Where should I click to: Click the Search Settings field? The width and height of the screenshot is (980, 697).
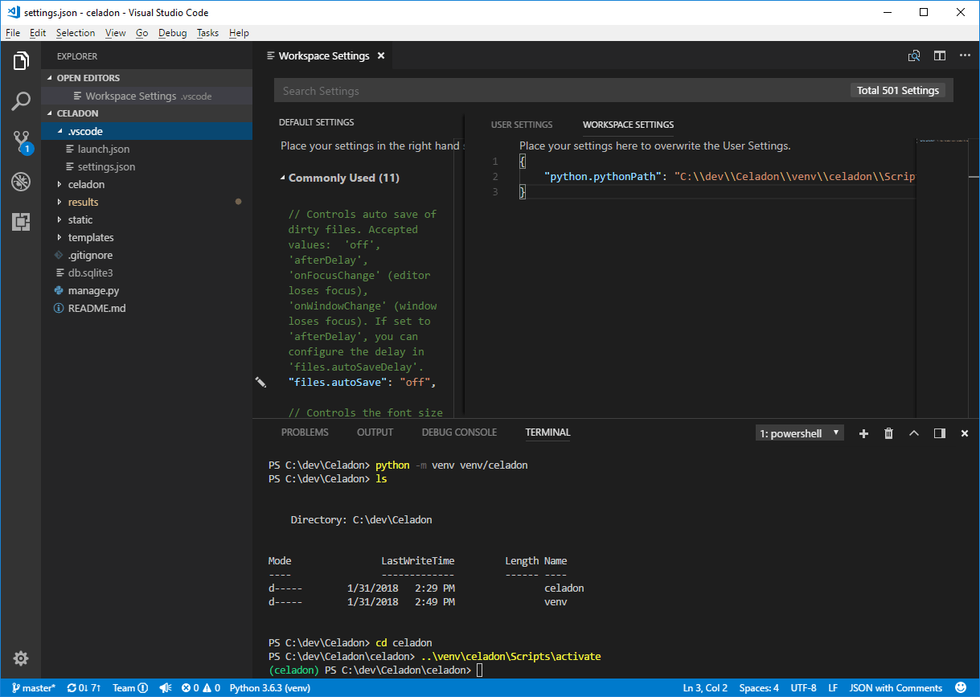coord(482,90)
